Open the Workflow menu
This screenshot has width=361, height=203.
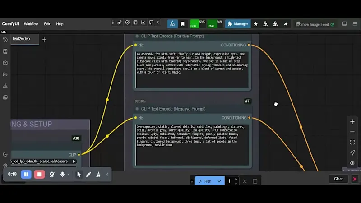pyautogui.click(x=31, y=24)
